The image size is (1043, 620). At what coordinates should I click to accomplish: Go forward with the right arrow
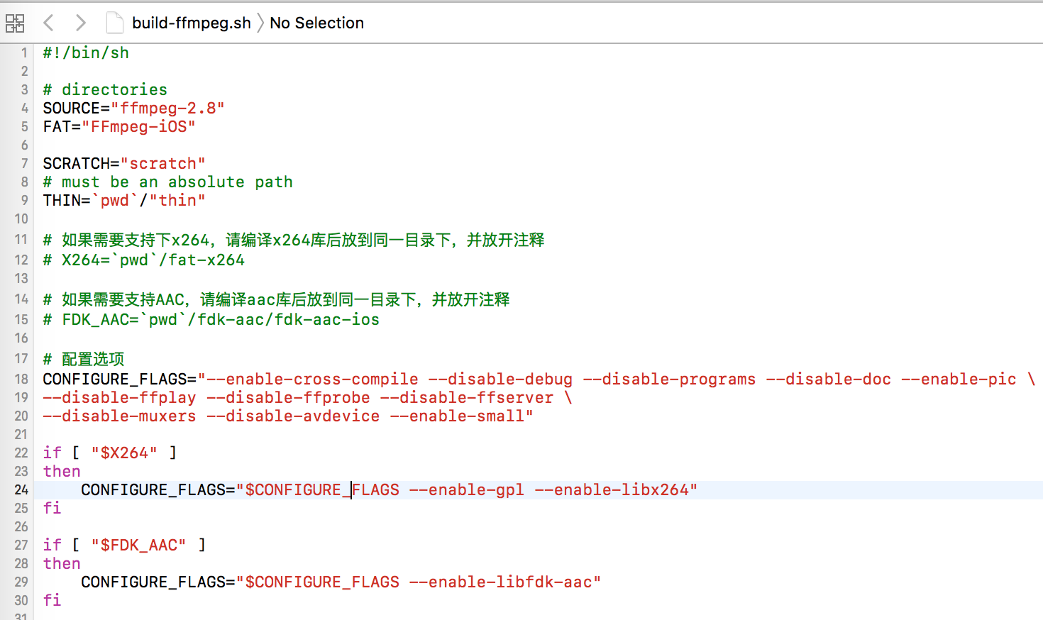[x=81, y=23]
